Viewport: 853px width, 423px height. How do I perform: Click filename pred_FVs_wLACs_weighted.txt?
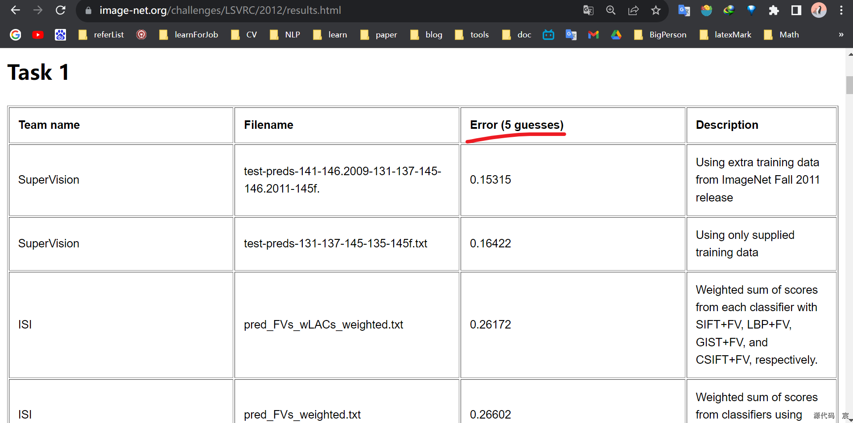(323, 324)
